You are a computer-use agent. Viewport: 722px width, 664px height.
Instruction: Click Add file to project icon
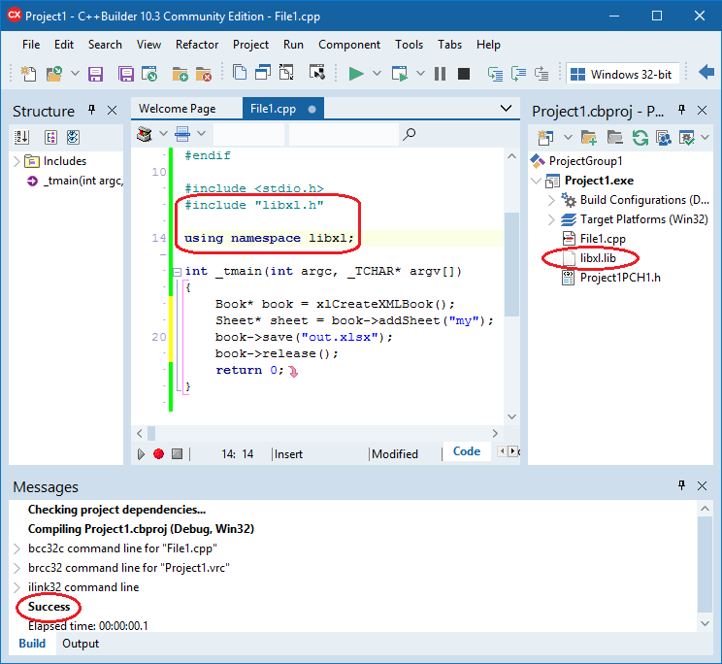(x=180, y=74)
